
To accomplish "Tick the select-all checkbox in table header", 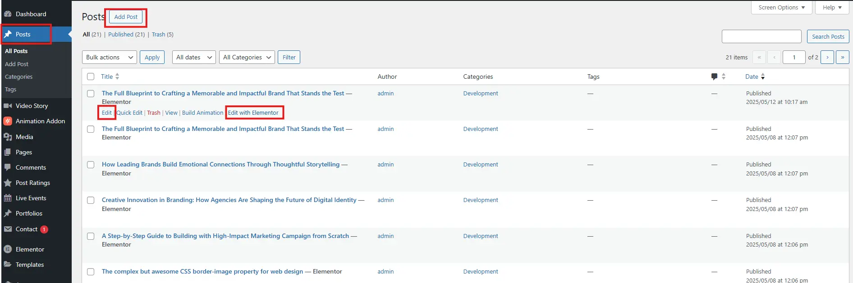I will point(91,76).
